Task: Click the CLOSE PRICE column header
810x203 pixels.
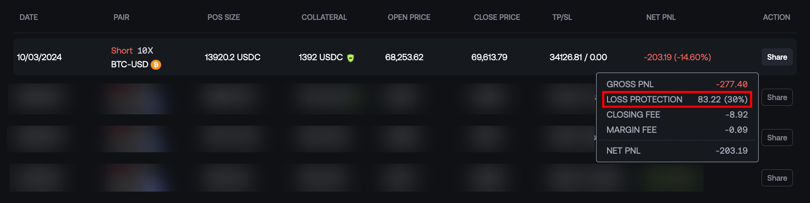Action: coord(497,17)
